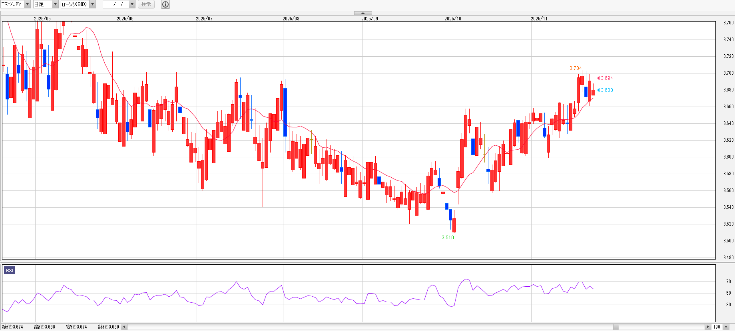735x331 pixels.
Task: Click the scrollbar right arrow
Action: coord(708,327)
